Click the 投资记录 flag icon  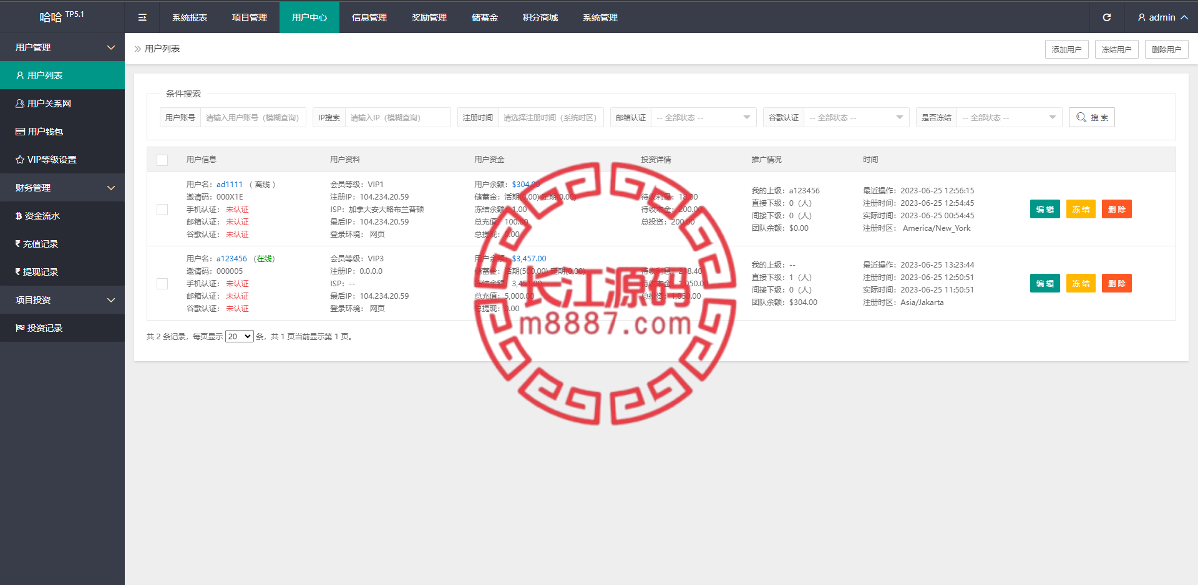point(20,328)
